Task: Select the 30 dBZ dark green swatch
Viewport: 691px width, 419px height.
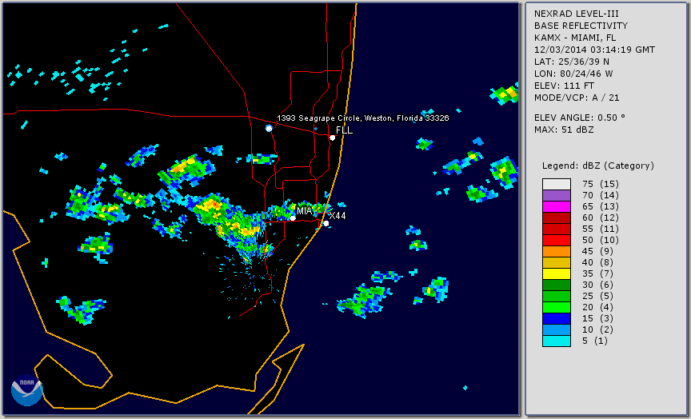Action: click(556, 285)
